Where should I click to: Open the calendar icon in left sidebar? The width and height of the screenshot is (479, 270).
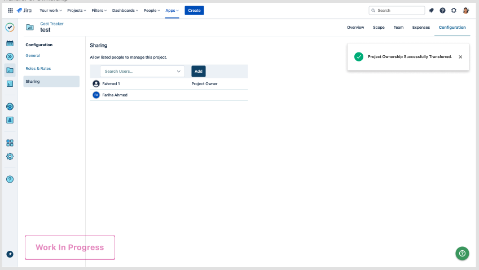point(10,43)
